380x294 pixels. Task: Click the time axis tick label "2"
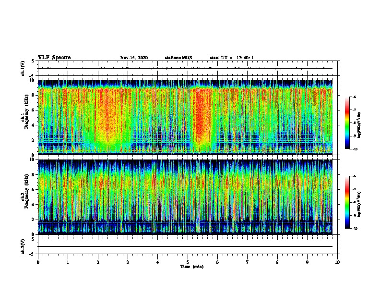coord(98,262)
